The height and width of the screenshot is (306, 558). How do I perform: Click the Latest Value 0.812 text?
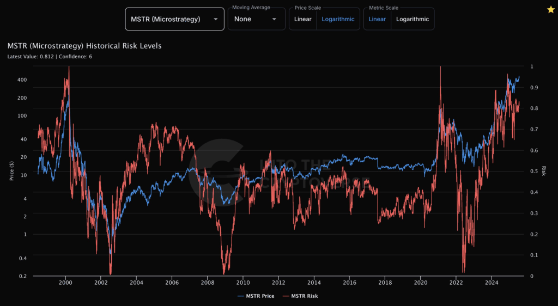[31, 57]
